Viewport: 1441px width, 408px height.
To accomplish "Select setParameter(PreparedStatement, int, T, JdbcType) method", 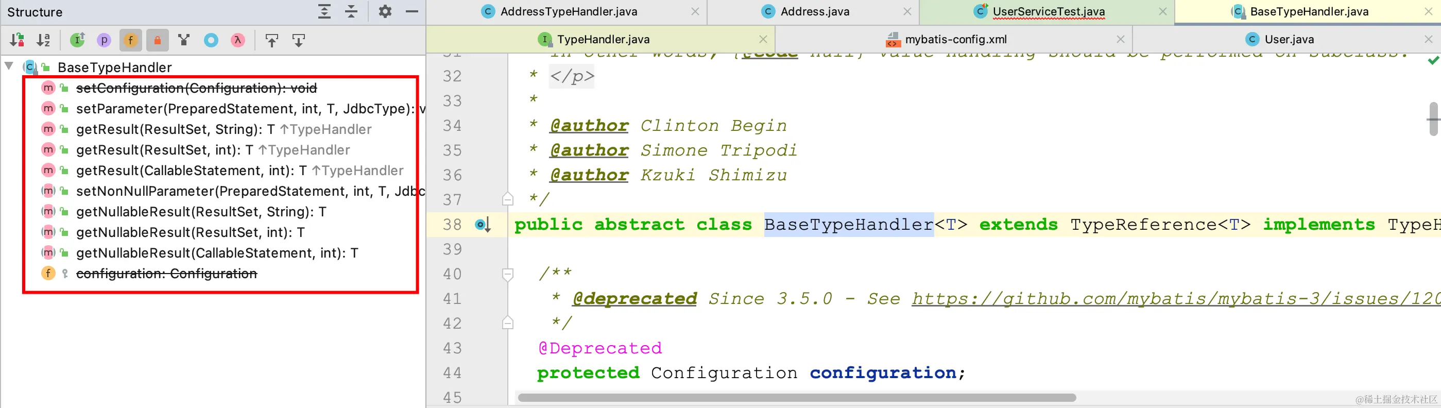I will pyautogui.click(x=251, y=109).
